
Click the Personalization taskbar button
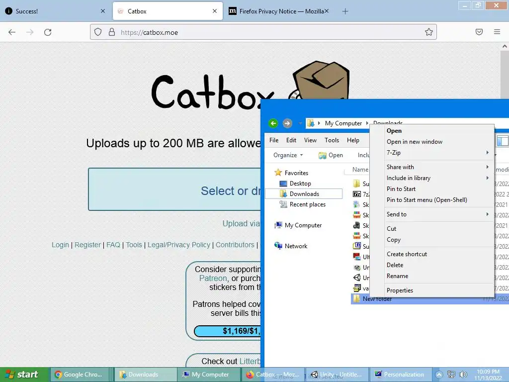(x=400, y=375)
